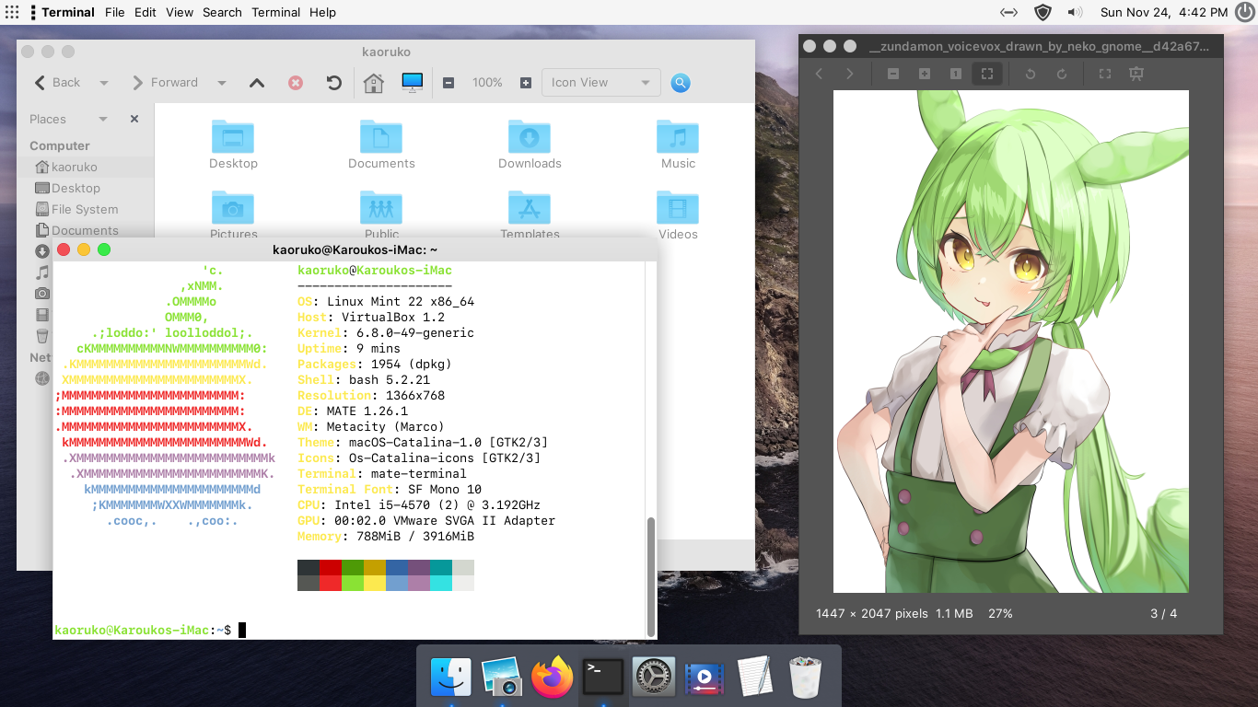
Task: Zoom out image in the viewer toolbar
Action: 893,74
